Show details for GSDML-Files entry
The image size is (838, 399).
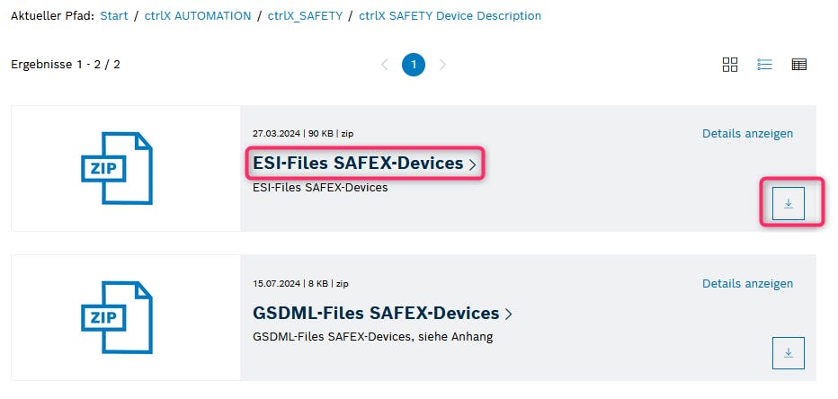click(747, 283)
